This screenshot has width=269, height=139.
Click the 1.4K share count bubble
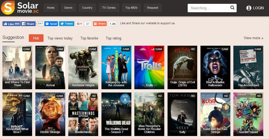(x=113, y=24)
